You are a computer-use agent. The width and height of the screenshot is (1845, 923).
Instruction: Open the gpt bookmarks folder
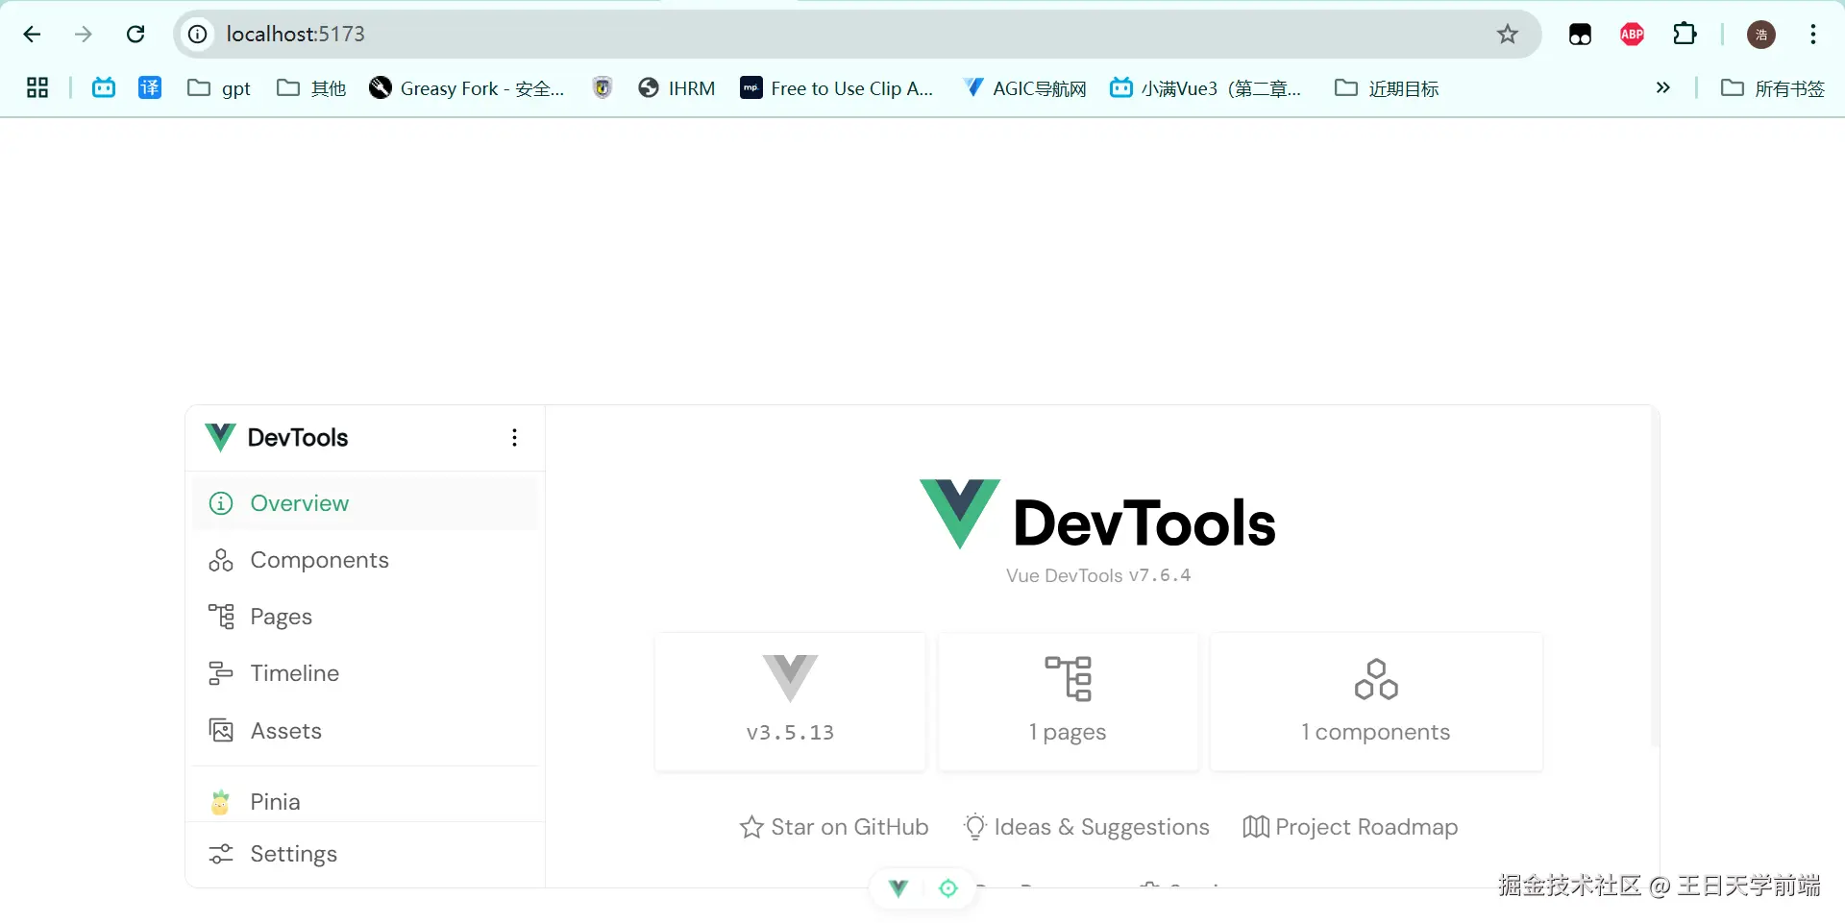[219, 88]
